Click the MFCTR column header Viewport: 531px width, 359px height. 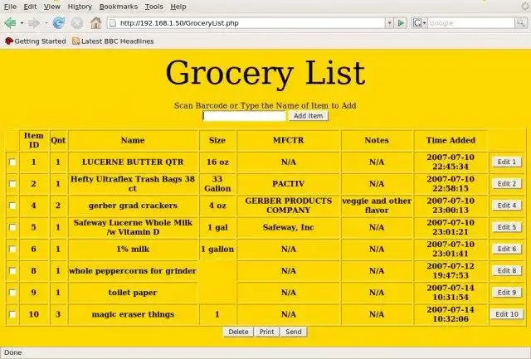point(289,140)
